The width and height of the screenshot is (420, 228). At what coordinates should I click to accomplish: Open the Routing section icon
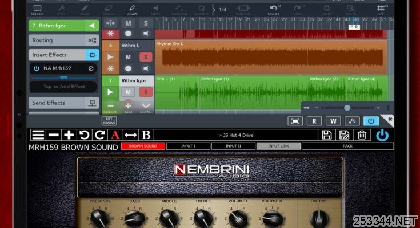(92, 40)
